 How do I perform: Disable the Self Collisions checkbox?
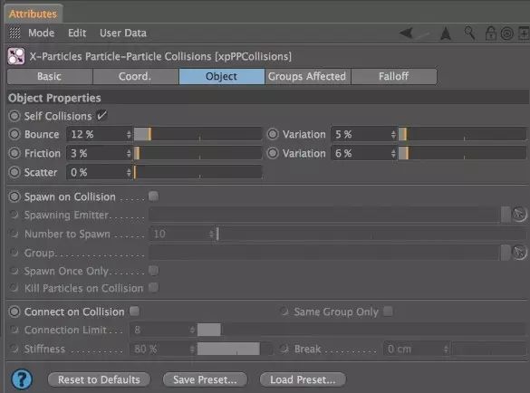tap(101, 116)
